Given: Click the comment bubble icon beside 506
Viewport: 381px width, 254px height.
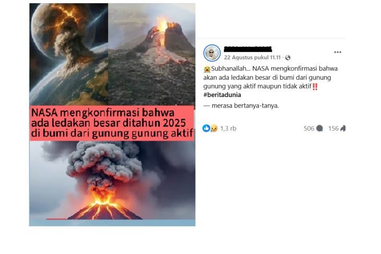Looking at the screenshot, I should tap(320, 128).
